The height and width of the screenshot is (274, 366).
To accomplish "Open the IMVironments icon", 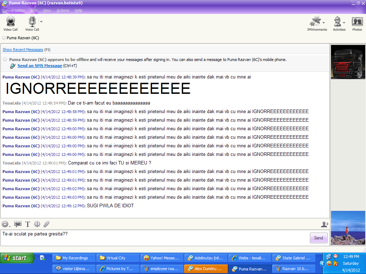I will [x=315, y=21].
